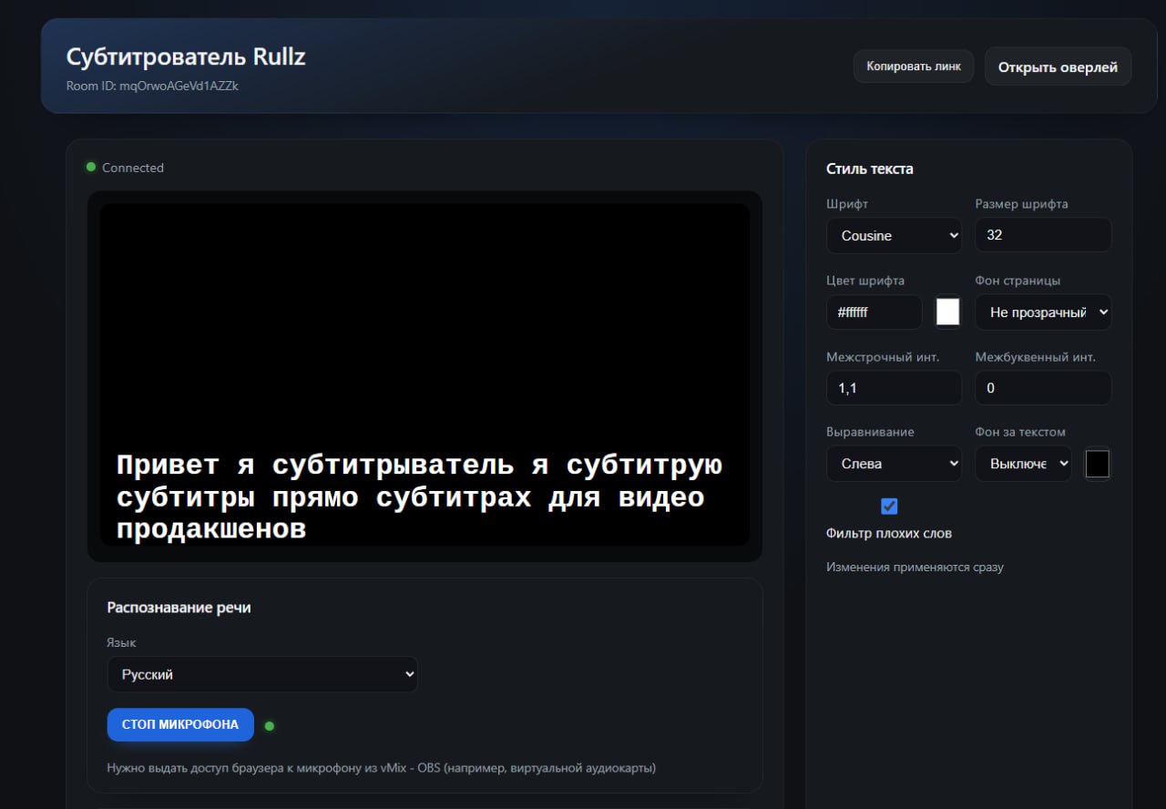
Task: Select the Room ID text under the title
Action: (152, 86)
